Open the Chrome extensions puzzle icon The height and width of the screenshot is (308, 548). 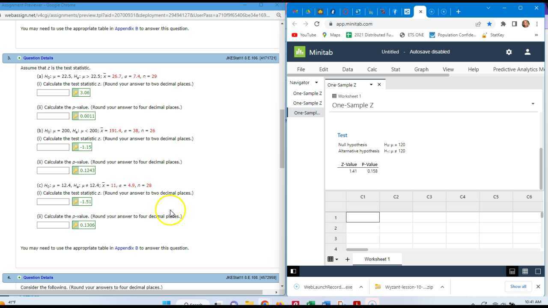coord(503,24)
